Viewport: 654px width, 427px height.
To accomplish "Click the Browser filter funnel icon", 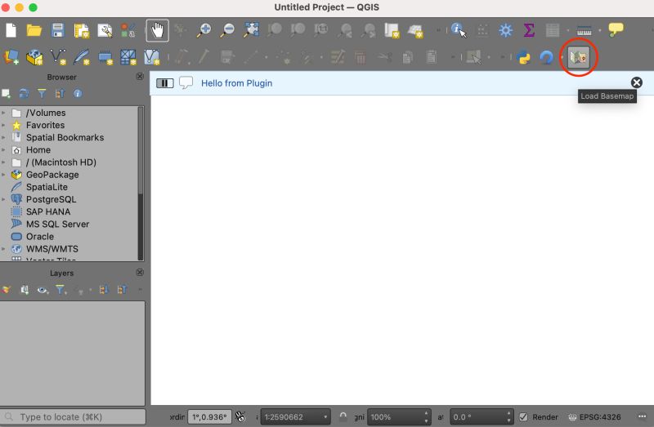I will pos(42,94).
